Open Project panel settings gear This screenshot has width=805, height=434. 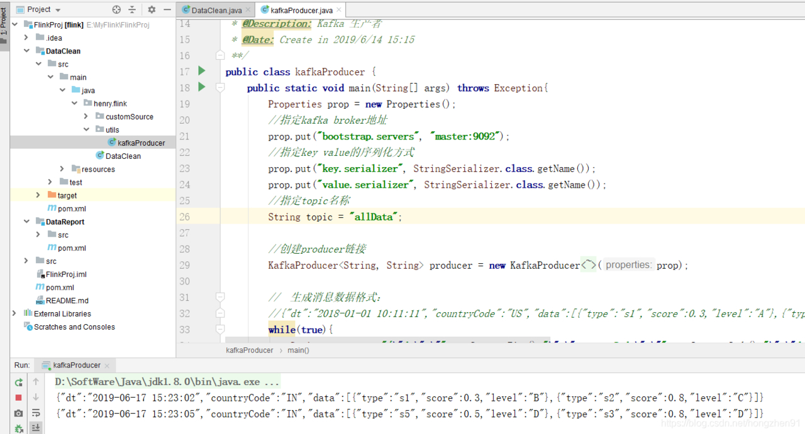click(152, 9)
